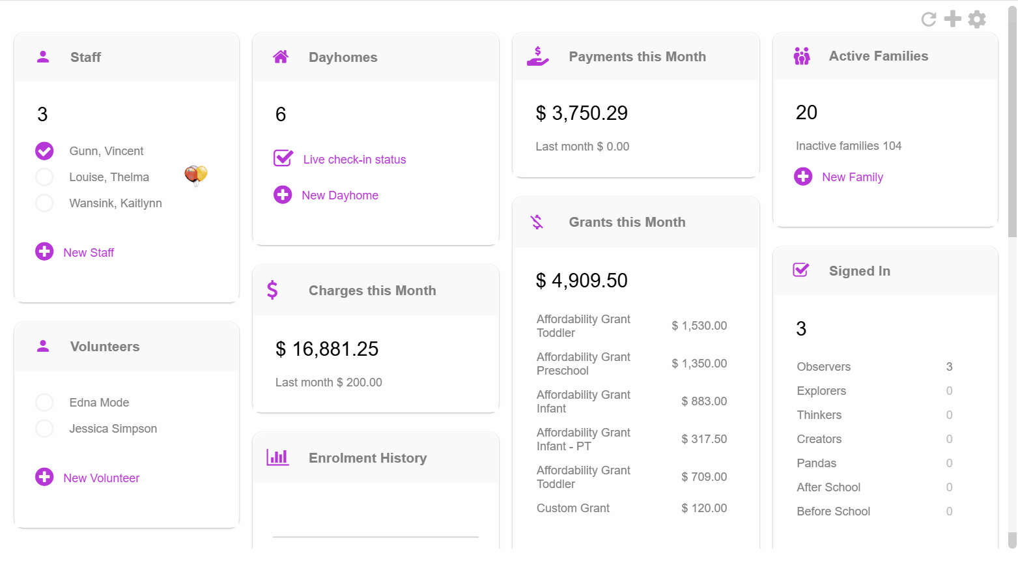Click the New Dayhome link
1018x576 pixels.
coord(340,195)
